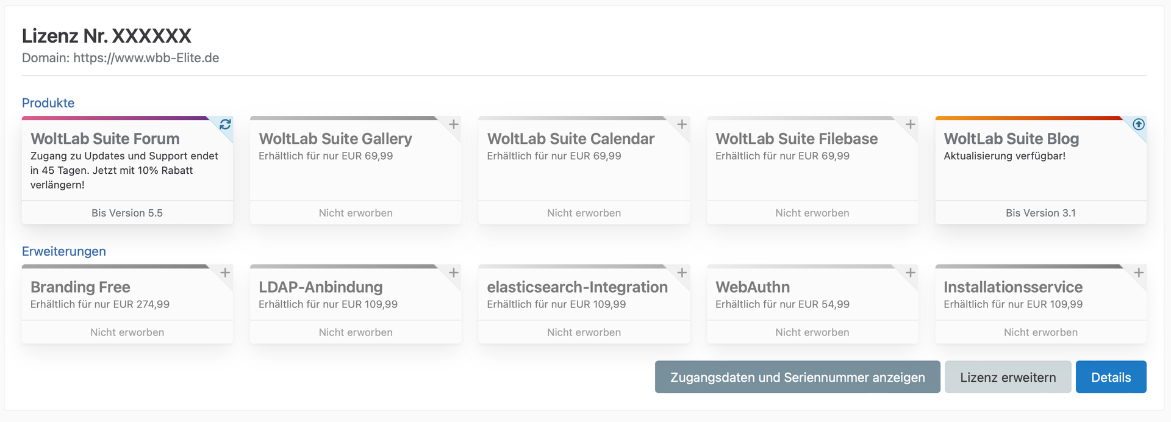Screen dimensions: 1171x422
Task: Click the Blog "Aktualisierung verfügbar!" notice
Action: coord(1004,156)
